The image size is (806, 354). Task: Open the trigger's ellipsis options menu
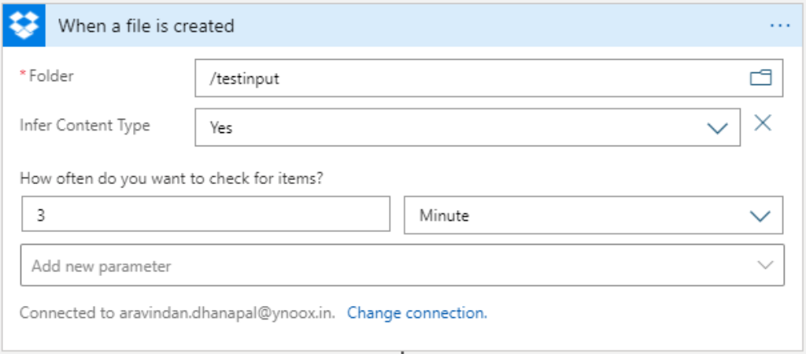[779, 26]
